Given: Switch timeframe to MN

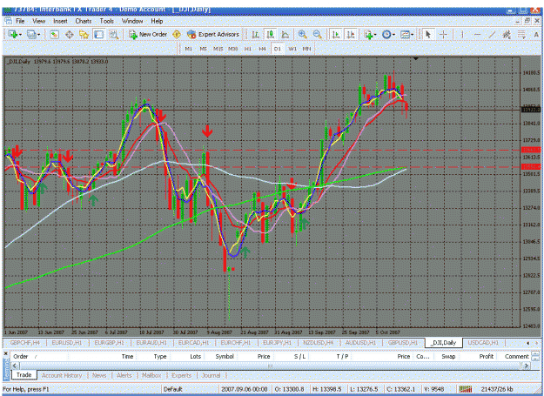Looking at the screenshot, I should click(x=306, y=49).
